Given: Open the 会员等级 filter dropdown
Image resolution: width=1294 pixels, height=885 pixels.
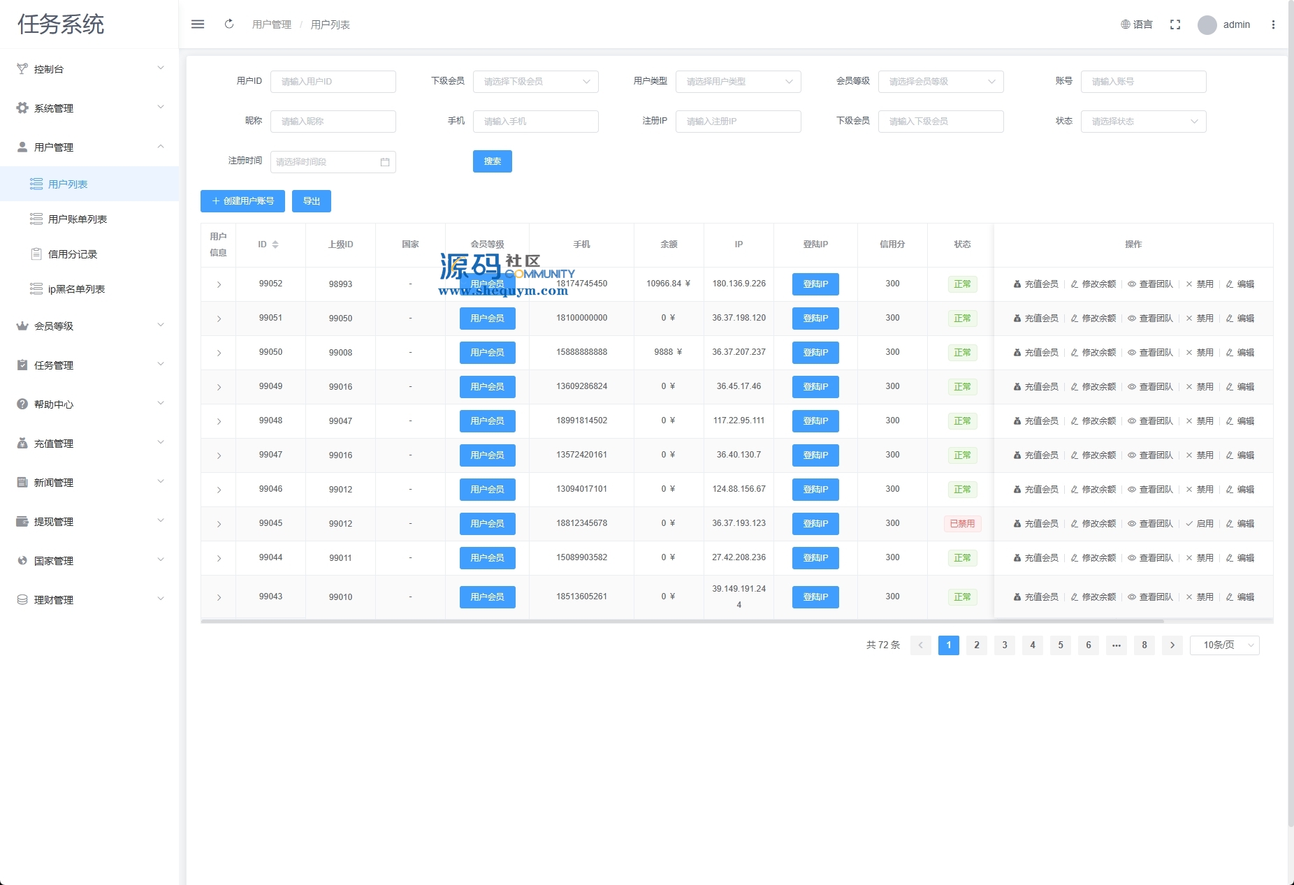Looking at the screenshot, I should click(940, 82).
